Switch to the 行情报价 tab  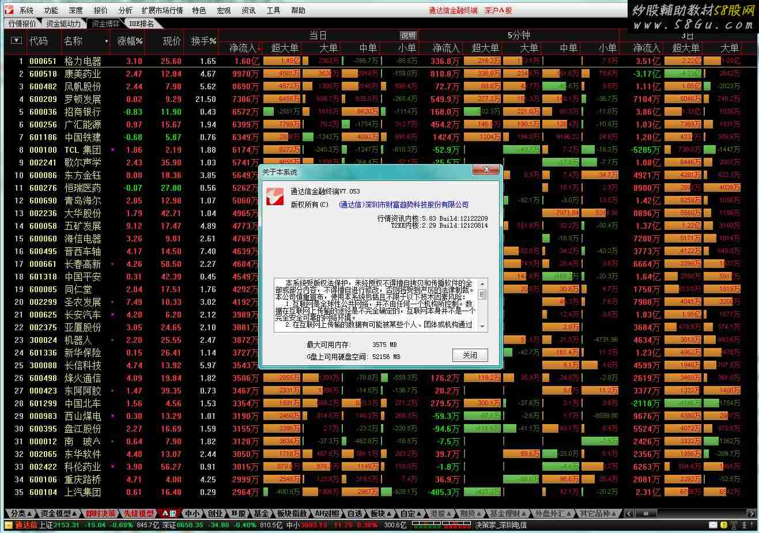(22, 24)
